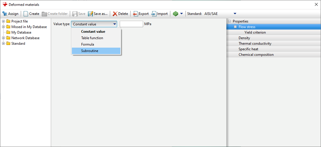Viewport: 321px width, 147px height.
Task: Delete the material using the red X icon
Action: [x=115, y=14]
